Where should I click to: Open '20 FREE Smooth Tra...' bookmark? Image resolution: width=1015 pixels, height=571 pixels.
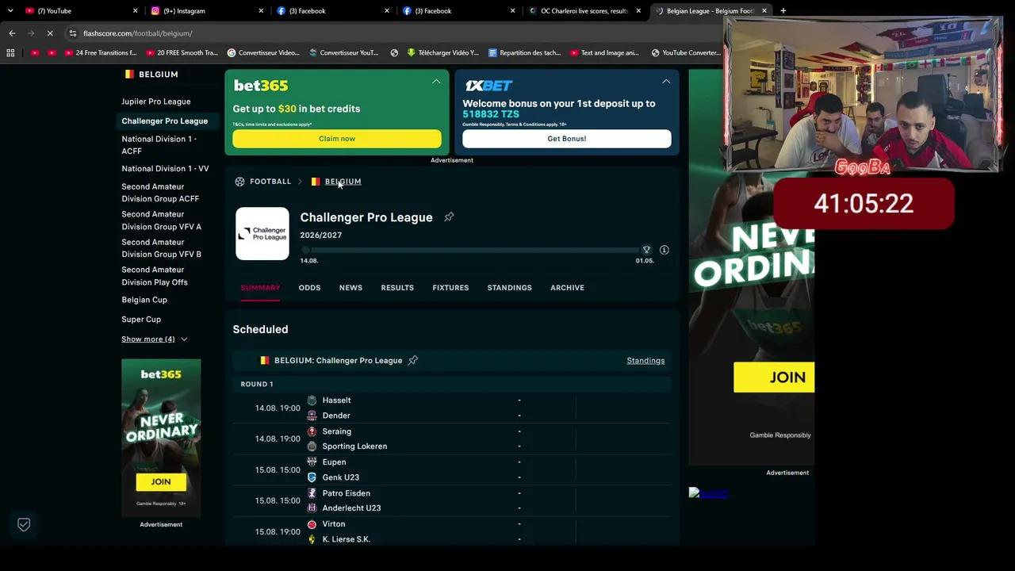pyautogui.click(x=182, y=53)
